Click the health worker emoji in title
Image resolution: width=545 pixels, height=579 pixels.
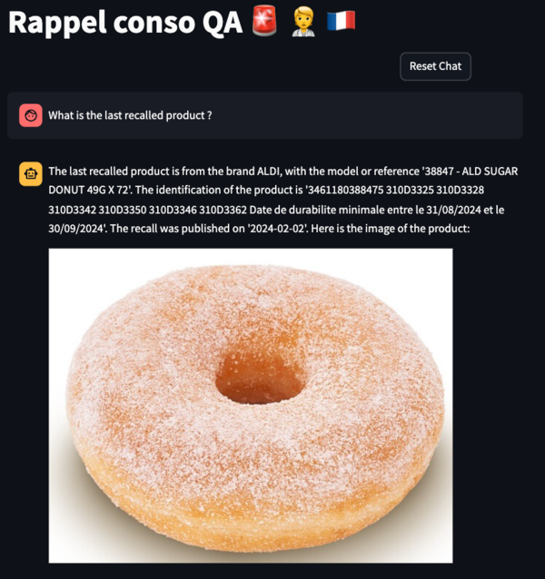[x=303, y=22]
